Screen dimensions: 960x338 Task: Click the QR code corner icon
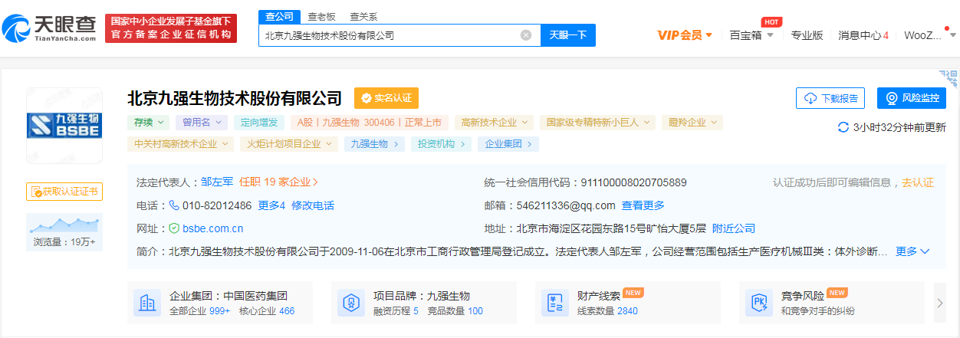click(x=948, y=79)
